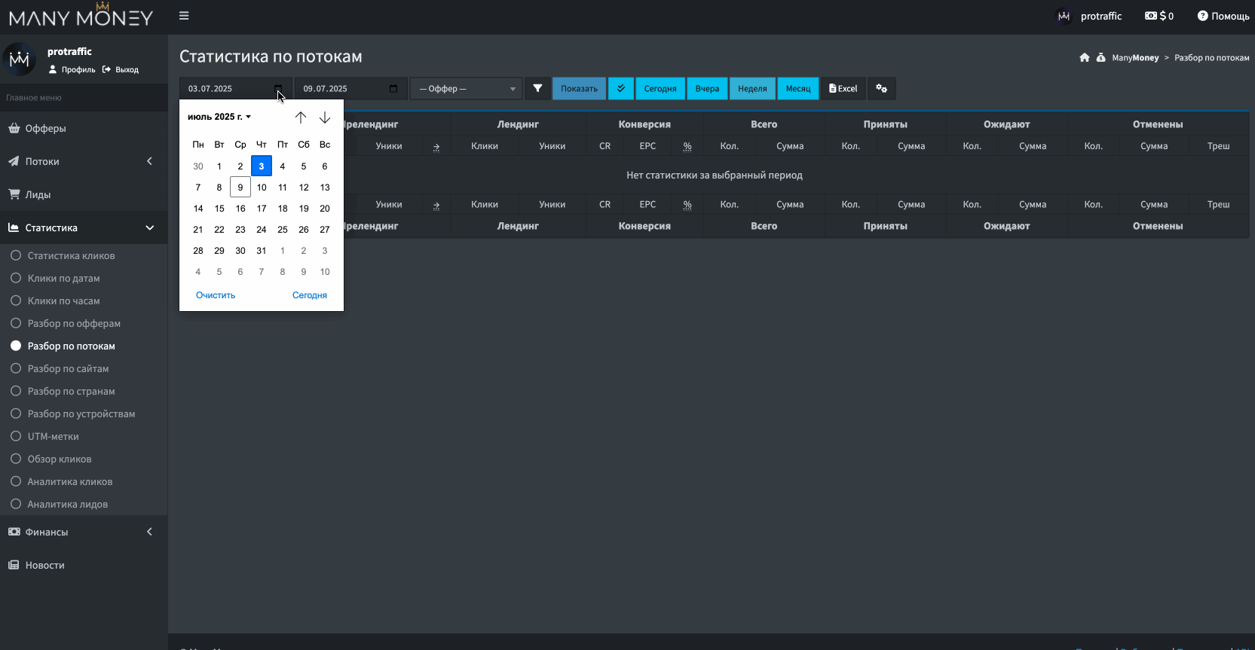
Task: Sort by the arrow column in top header
Action: [x=436, y=147]
